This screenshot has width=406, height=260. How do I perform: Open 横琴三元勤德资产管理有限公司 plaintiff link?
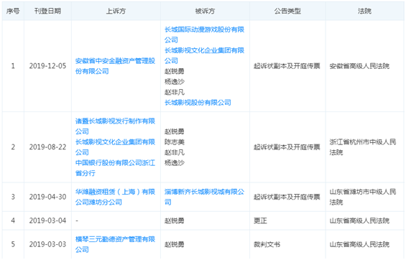click(x=115, y=244)
